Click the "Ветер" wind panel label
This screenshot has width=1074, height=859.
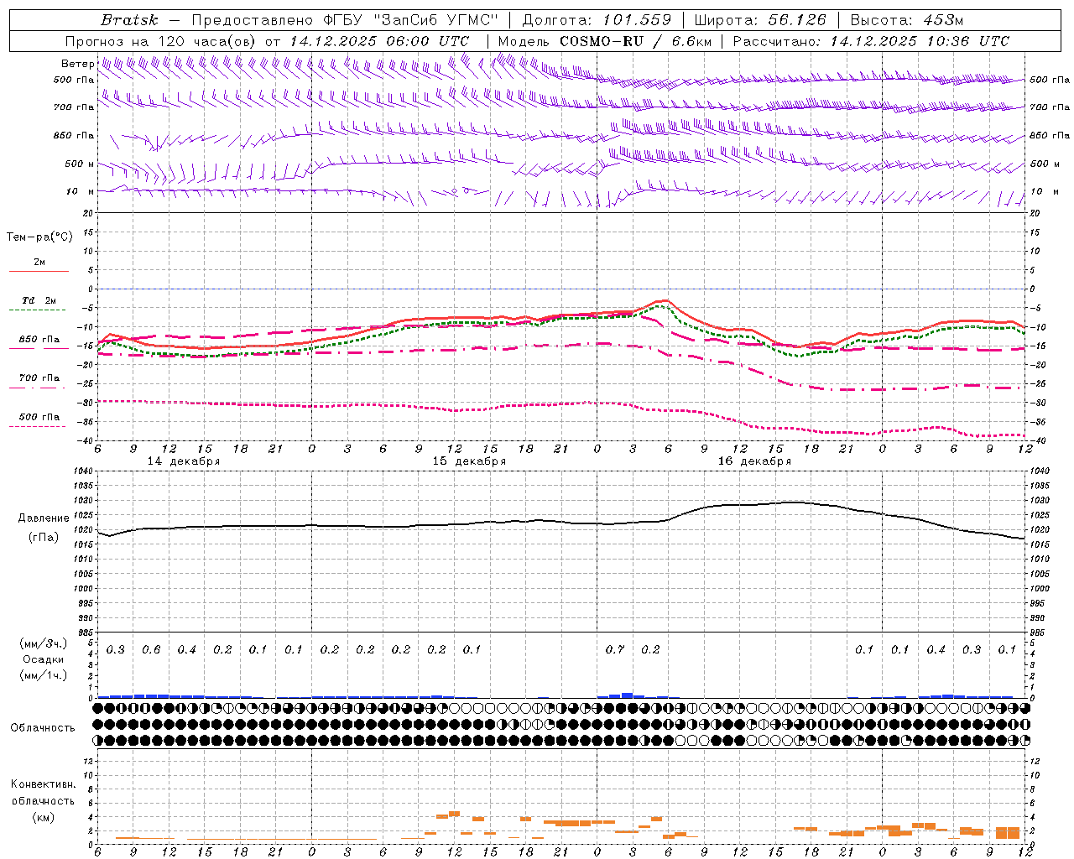click(x=77, y=64)
